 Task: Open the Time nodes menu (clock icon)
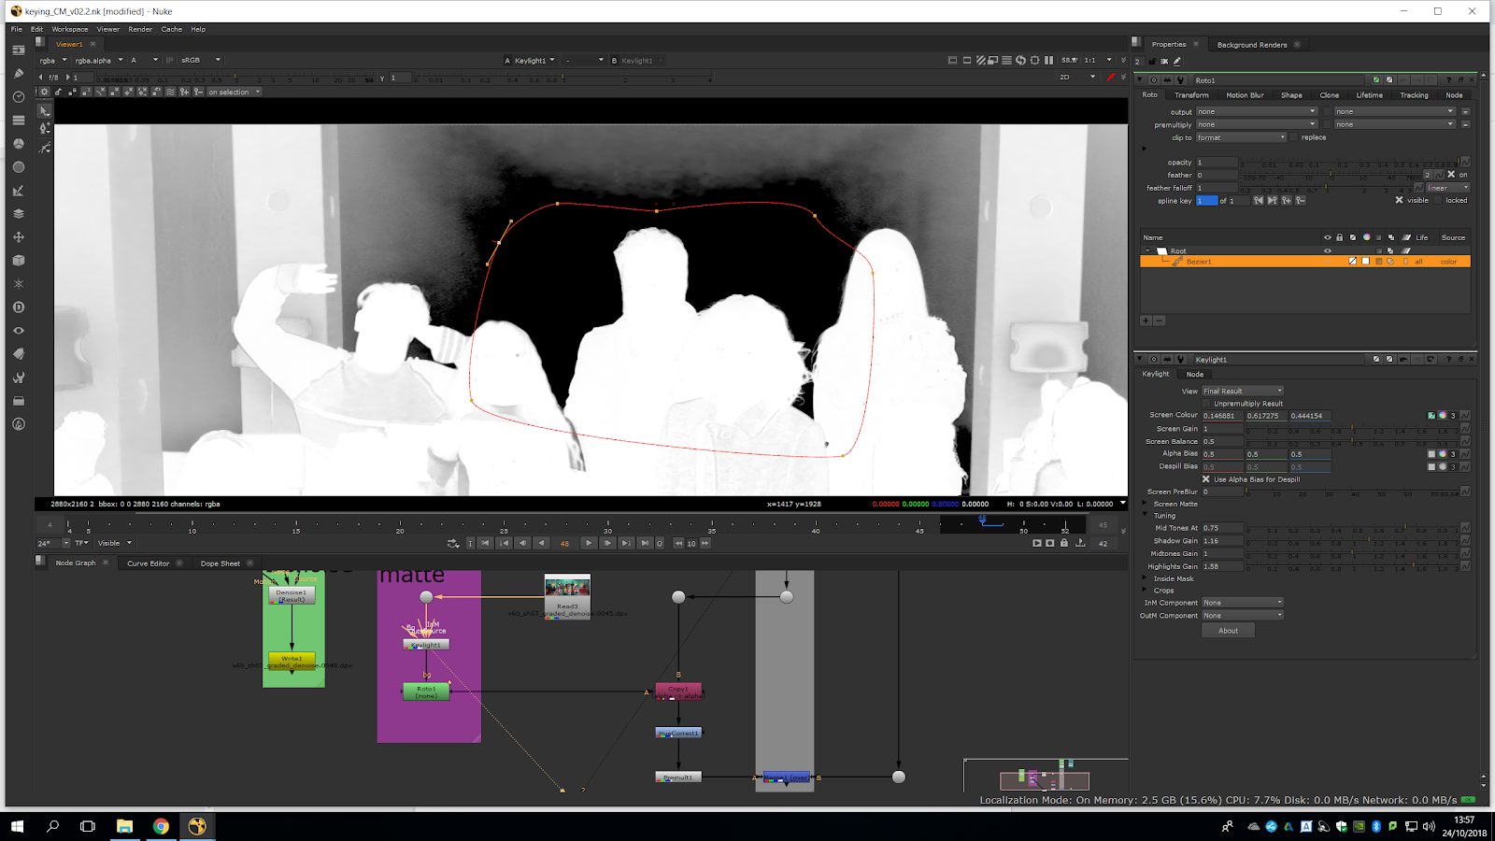point(19,97)
